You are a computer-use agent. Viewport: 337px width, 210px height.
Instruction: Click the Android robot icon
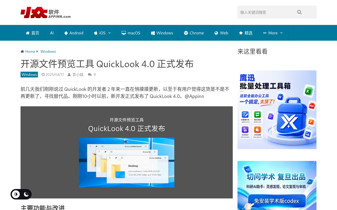pos(66,33)
